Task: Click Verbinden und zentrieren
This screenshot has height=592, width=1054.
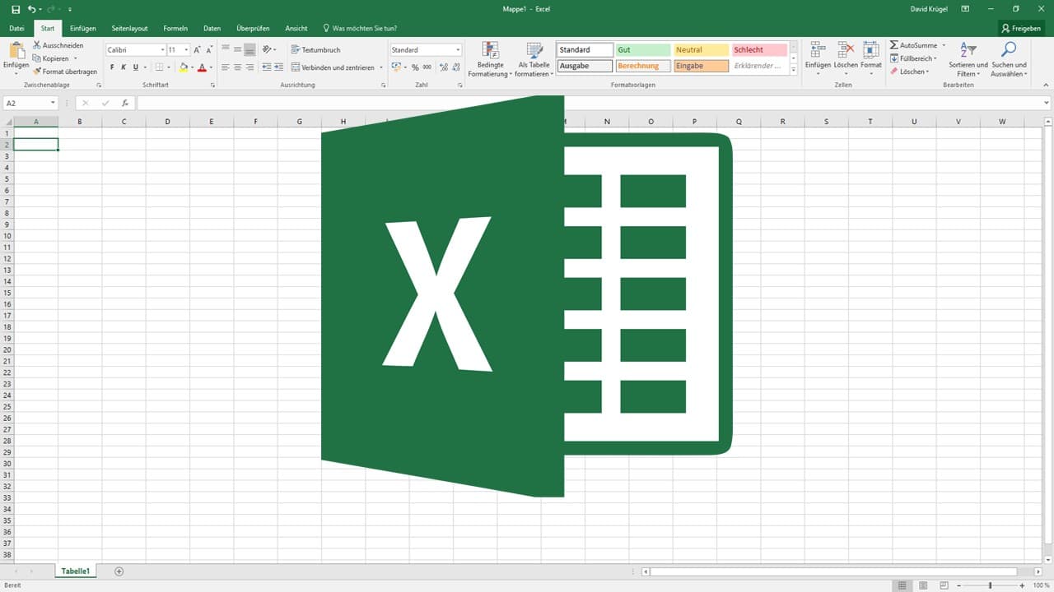Action: pyautogui.click(x=333, y=67)
